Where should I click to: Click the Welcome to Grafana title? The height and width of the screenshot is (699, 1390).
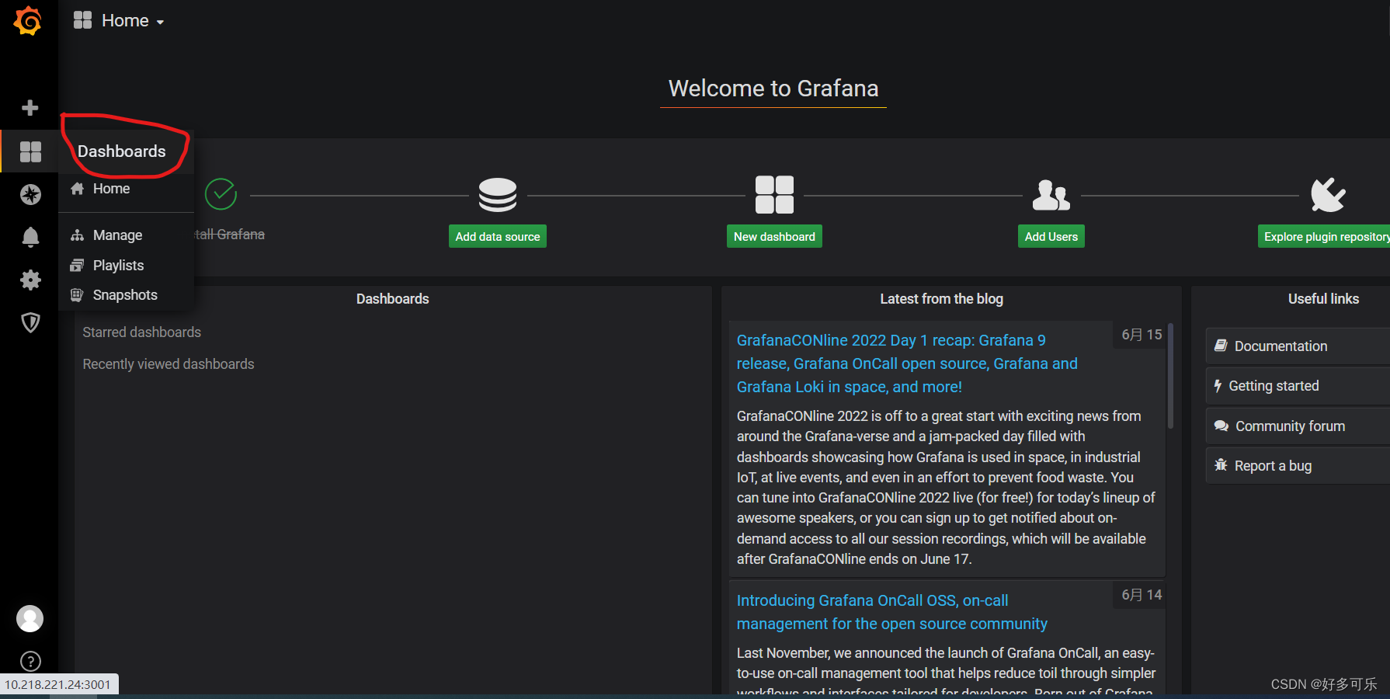tap(773, 89)
